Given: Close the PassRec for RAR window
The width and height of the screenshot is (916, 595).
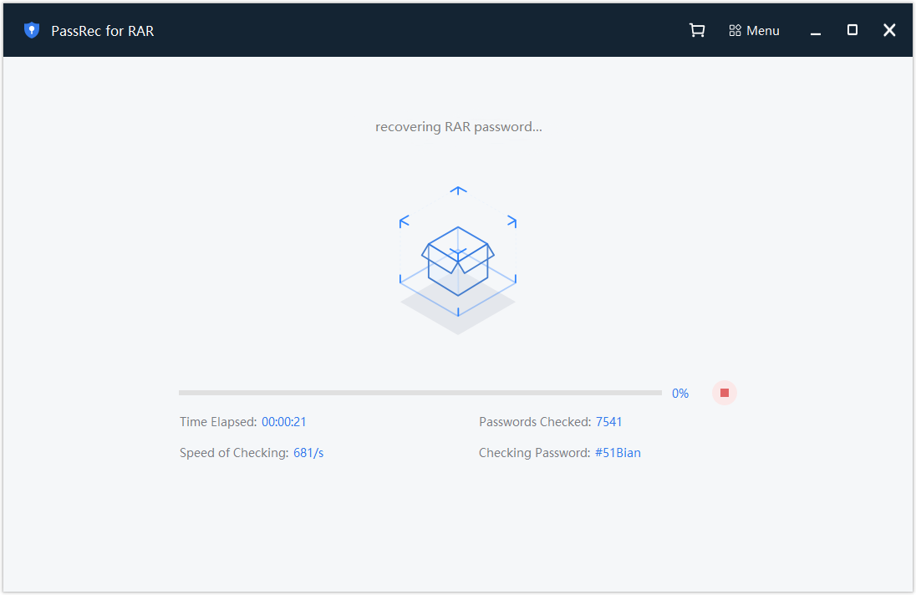Looking at the screenshot, I should [x=889, y=30].
